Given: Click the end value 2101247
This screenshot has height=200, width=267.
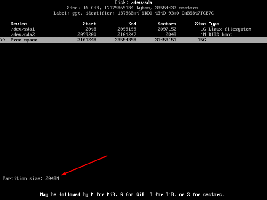Looking at the screenshot, I should tap(127, 34).
